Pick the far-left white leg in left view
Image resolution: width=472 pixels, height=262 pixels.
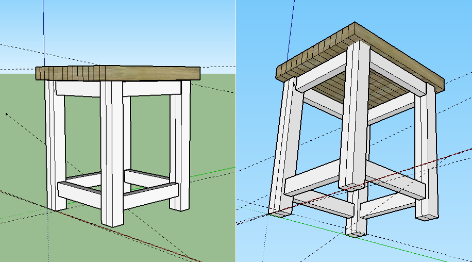click(x=55, y=145)
